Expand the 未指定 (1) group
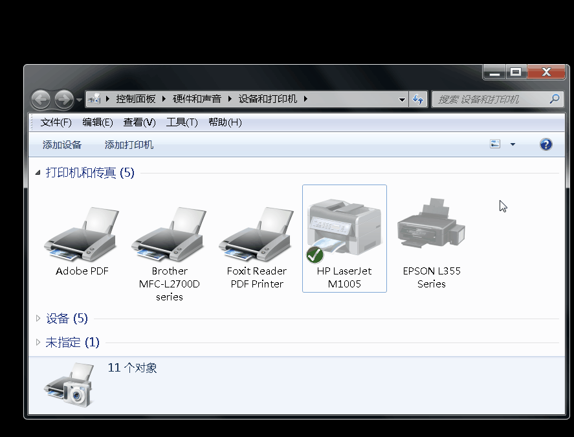574x437 pixels. coord(38,342)
